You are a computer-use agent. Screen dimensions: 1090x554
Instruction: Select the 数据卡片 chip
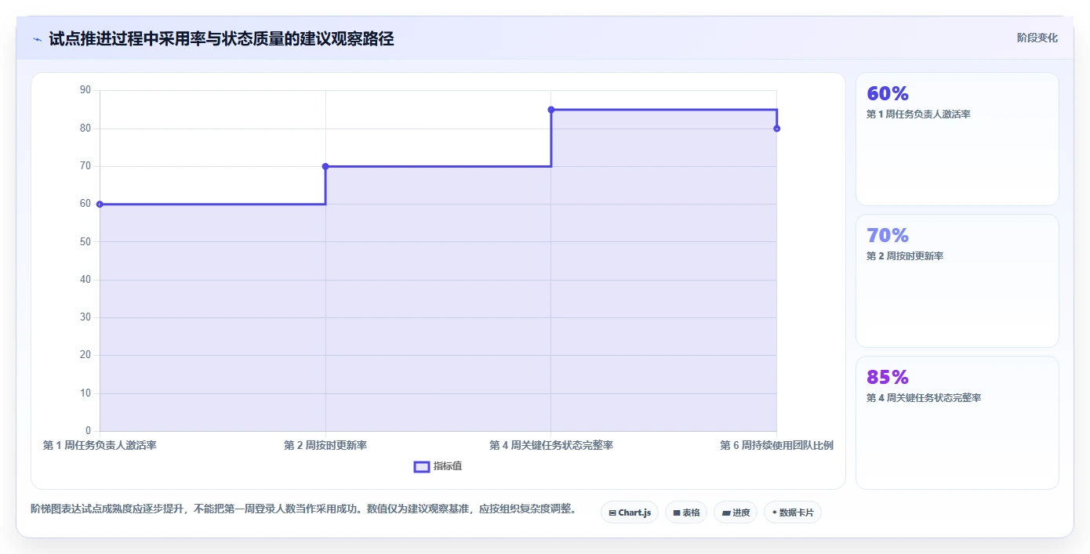tap(793, 512)
